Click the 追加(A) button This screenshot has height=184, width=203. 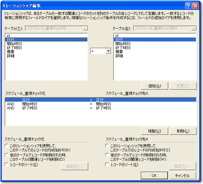[154, 86]
